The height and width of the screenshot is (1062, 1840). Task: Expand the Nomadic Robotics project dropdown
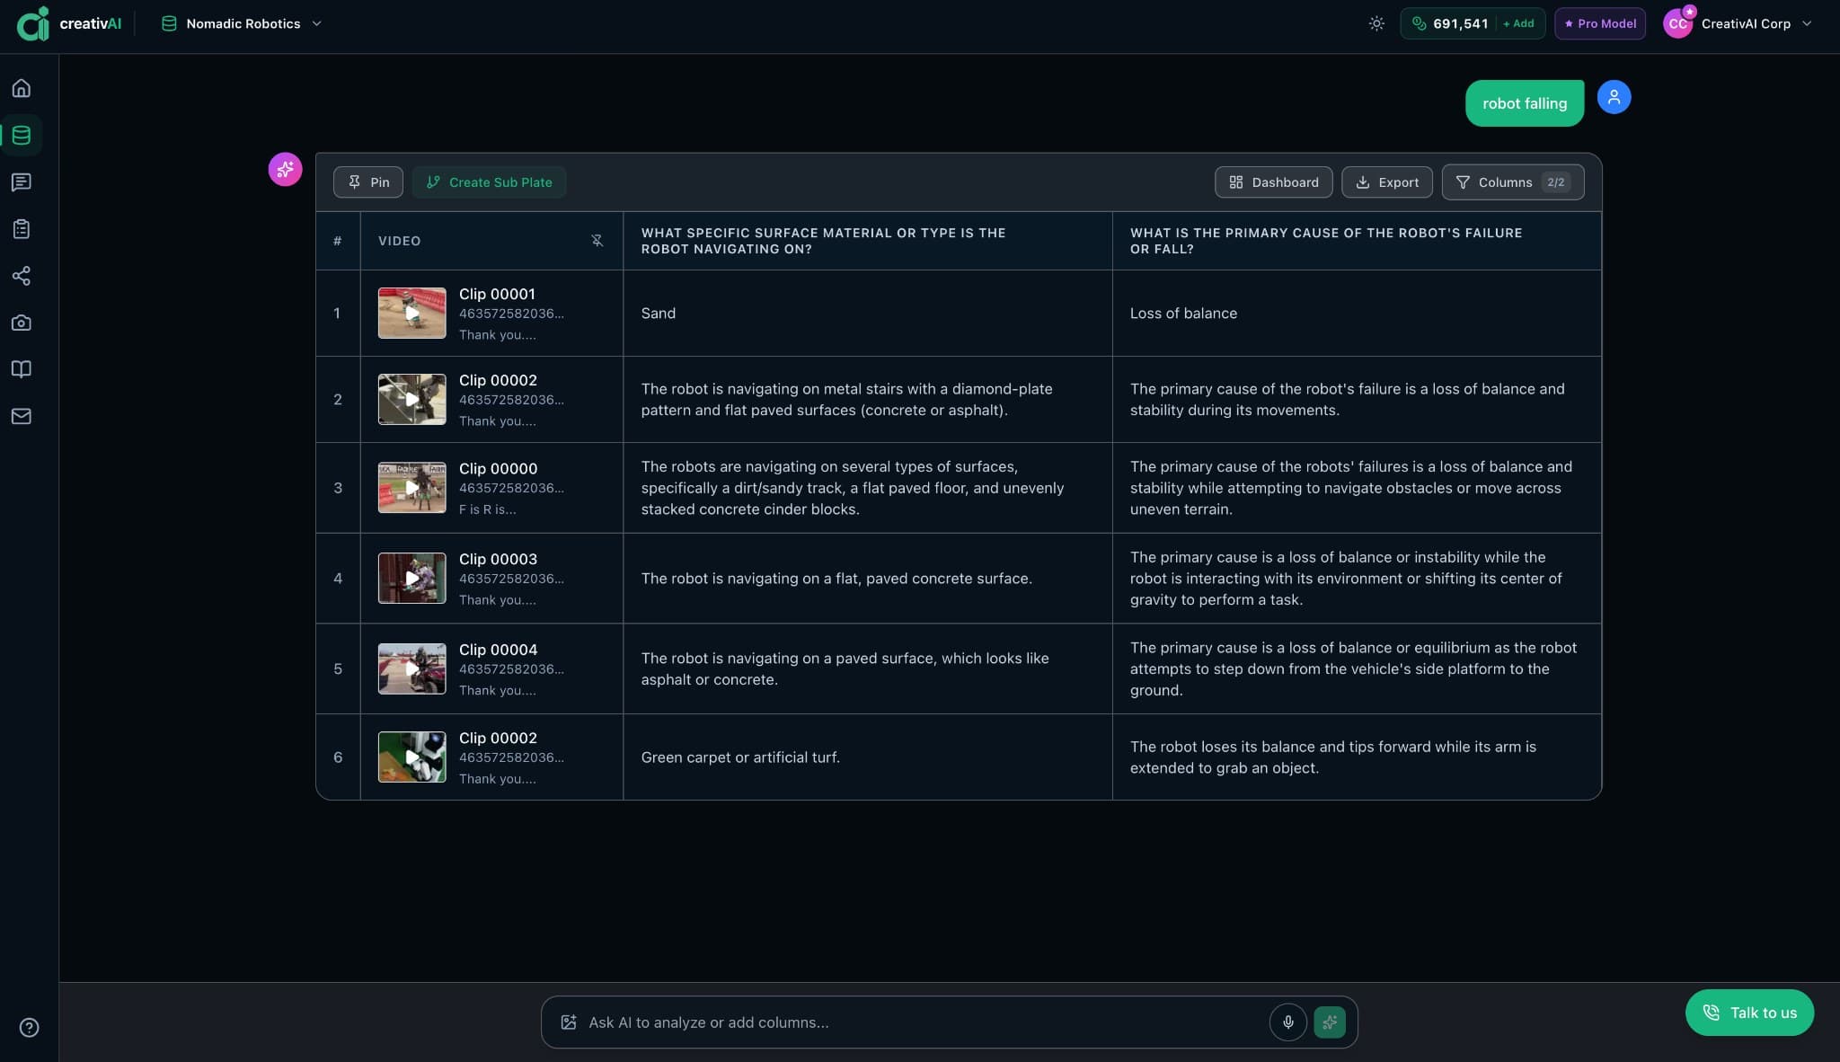(241, 24)
